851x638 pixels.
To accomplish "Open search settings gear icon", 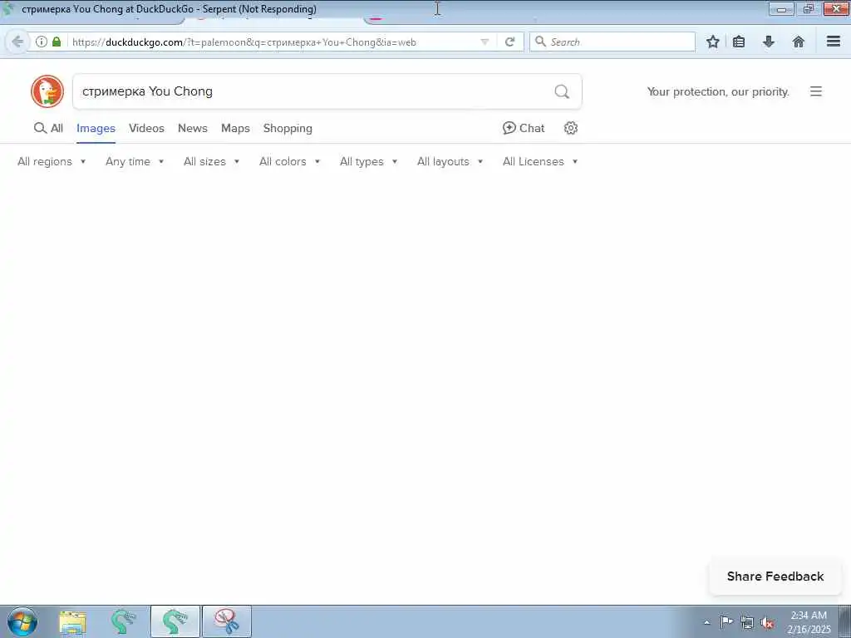I will pos(570,128).
